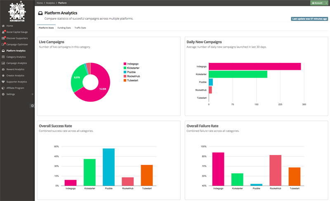Screen dimensions: 330x201
Task: Click the Campaign Optimizer pencil icon
Action: tap(3, 44)
